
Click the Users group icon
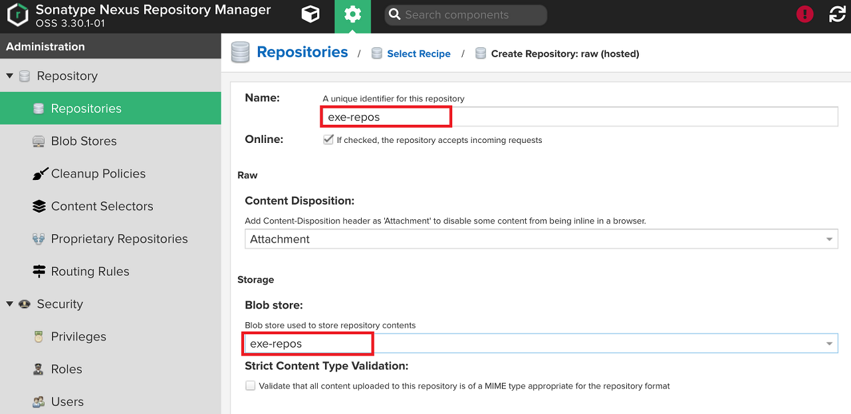[39, 402]
